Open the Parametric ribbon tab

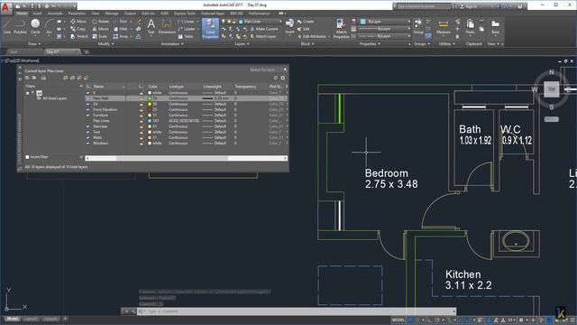(x=77, y=14)
